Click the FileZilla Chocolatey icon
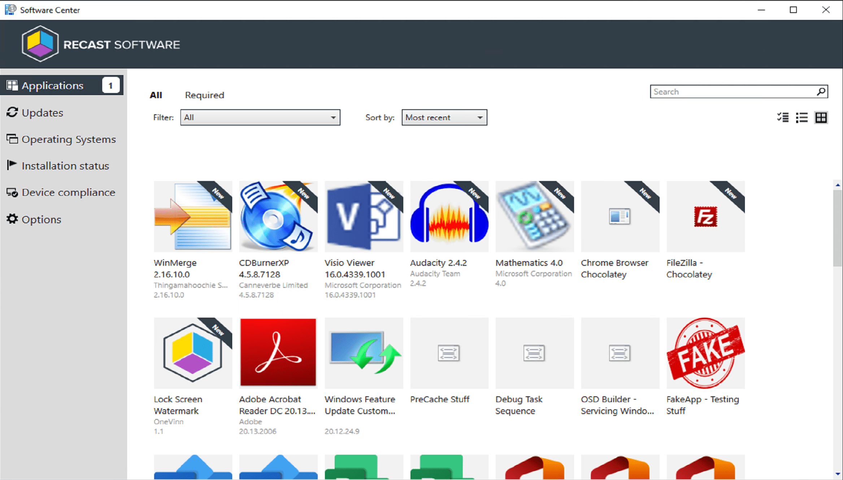This screenshot has height=480, width=843. click(705, 216)
